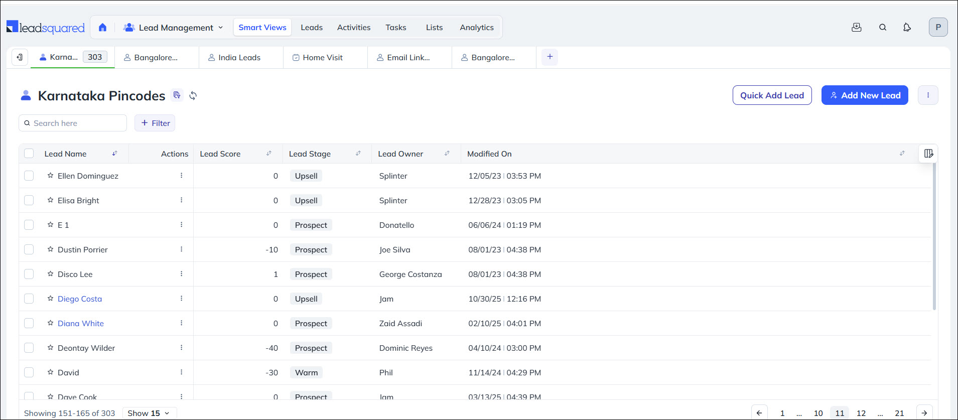Viewport: 958px width, 420px height.
Task: Open the Show 15 page size dropdown
Action: [x=149, y=413]
